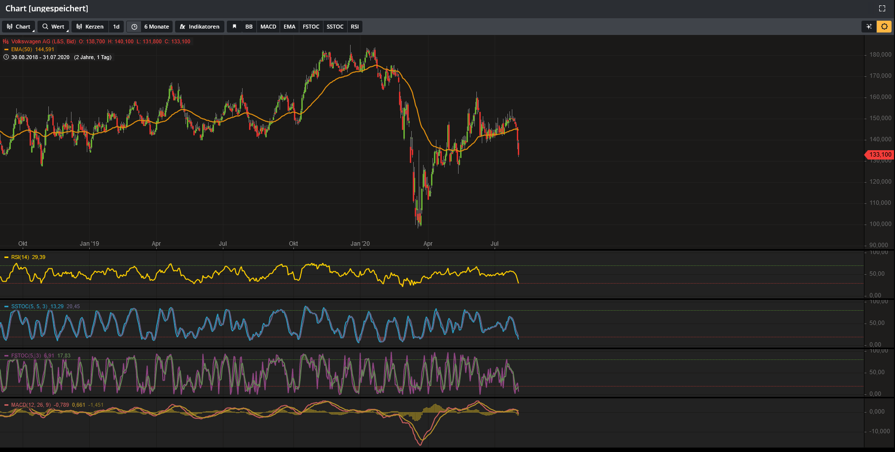Click the Volkswagen AG candlestick legend icon
The height and width of the screenshot is (452, 895).
[x=6, y=41]
